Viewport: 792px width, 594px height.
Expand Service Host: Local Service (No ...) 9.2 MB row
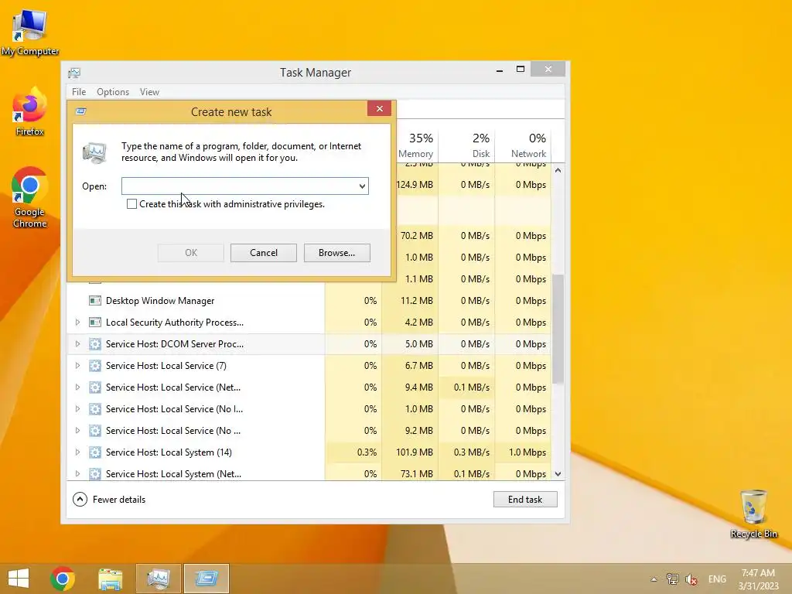[x=77, y=431]
